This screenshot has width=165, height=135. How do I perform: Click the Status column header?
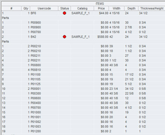65,8
